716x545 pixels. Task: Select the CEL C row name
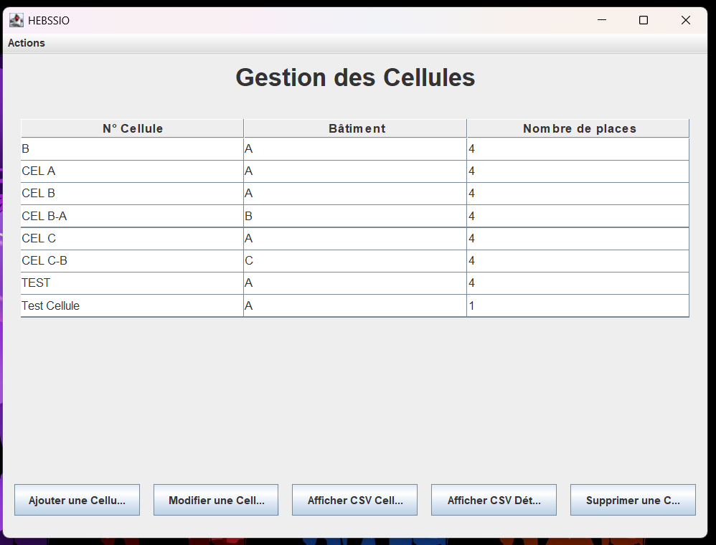point(39,238)
